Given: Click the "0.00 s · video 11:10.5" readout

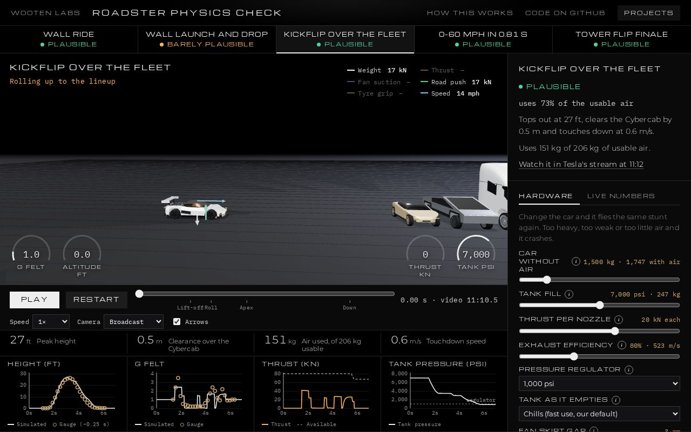Looking at the screenshot, I should [449, 300].
